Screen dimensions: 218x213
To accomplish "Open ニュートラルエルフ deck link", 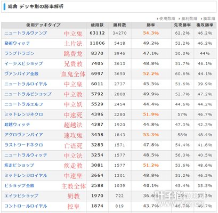I will pos(23,104).
